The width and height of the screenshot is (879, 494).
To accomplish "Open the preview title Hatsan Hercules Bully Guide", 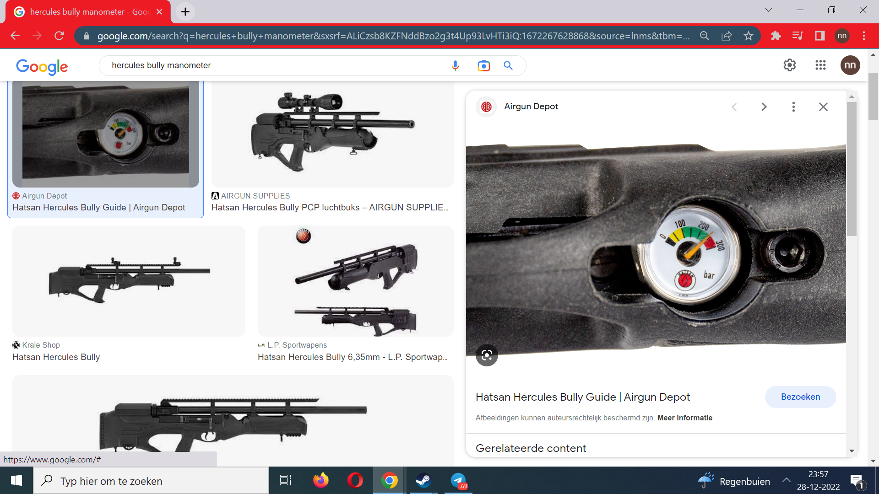I will (x=582, y=397).
